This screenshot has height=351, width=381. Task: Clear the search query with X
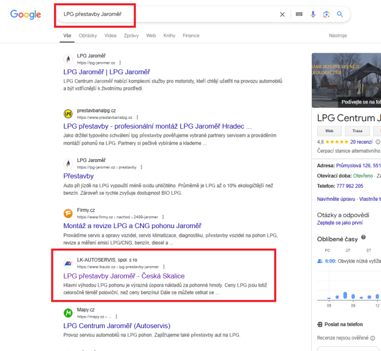pos(282,15)
